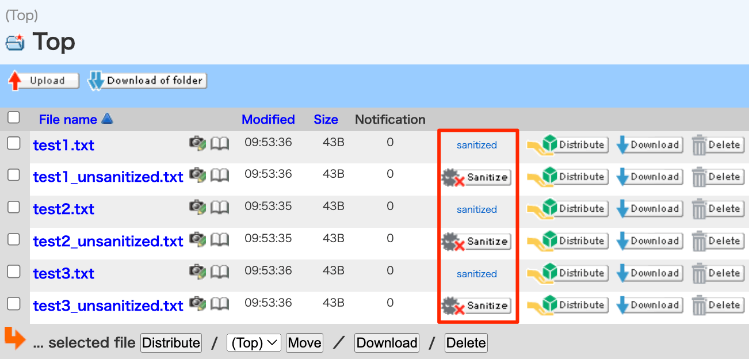Toggle the select-all checkbox in header

tap(14, 118)
